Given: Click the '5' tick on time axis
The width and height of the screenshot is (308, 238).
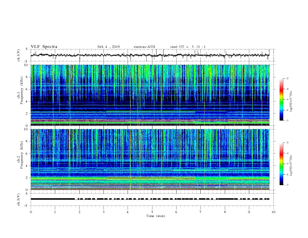Looking at the screenshot, I should click(x=152, y=212).
